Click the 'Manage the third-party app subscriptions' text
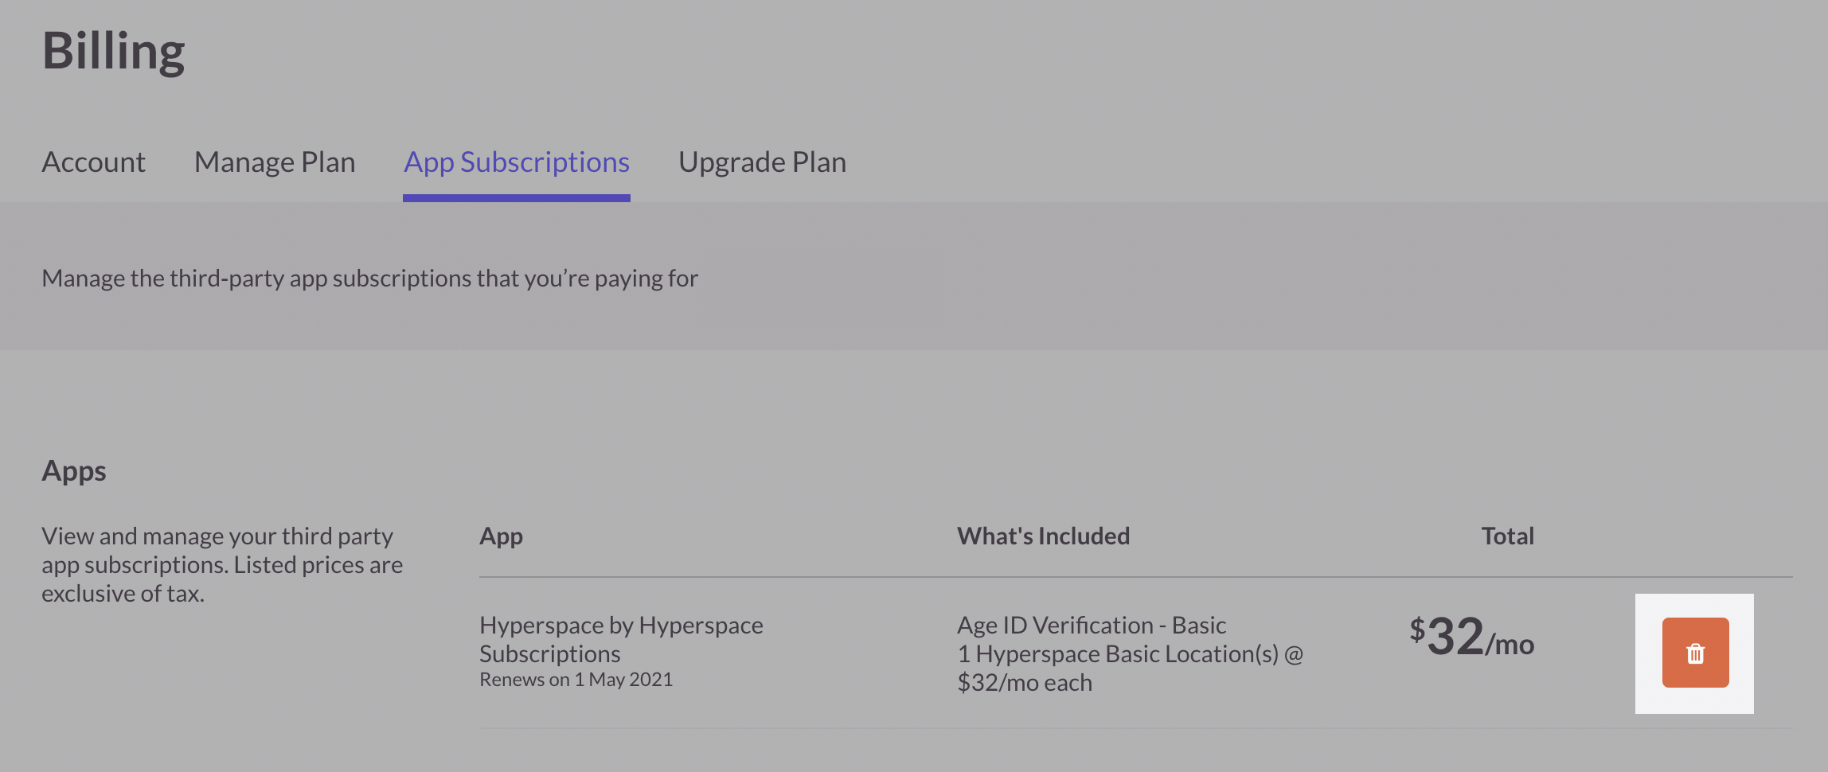 point(369,279)
